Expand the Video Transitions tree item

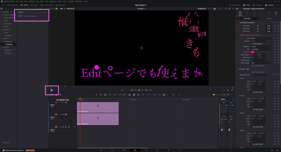3,15
